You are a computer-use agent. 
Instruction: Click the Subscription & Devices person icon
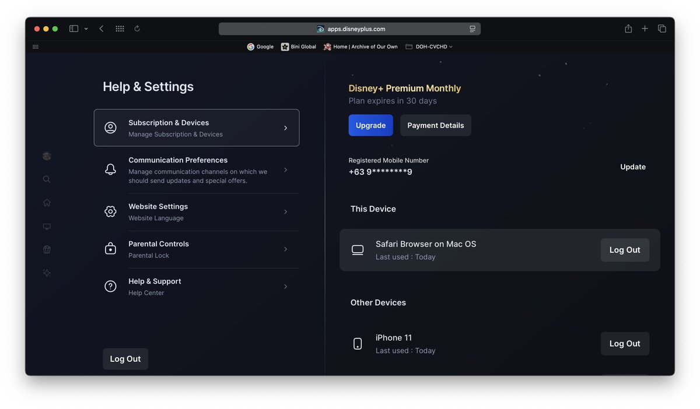pyautogui.click(x=110, y=128)
